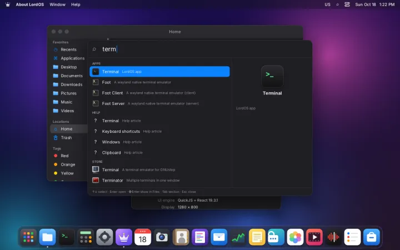Select the Foot Server result
This screenshot has width=400, height=250.
click(159, 103)
